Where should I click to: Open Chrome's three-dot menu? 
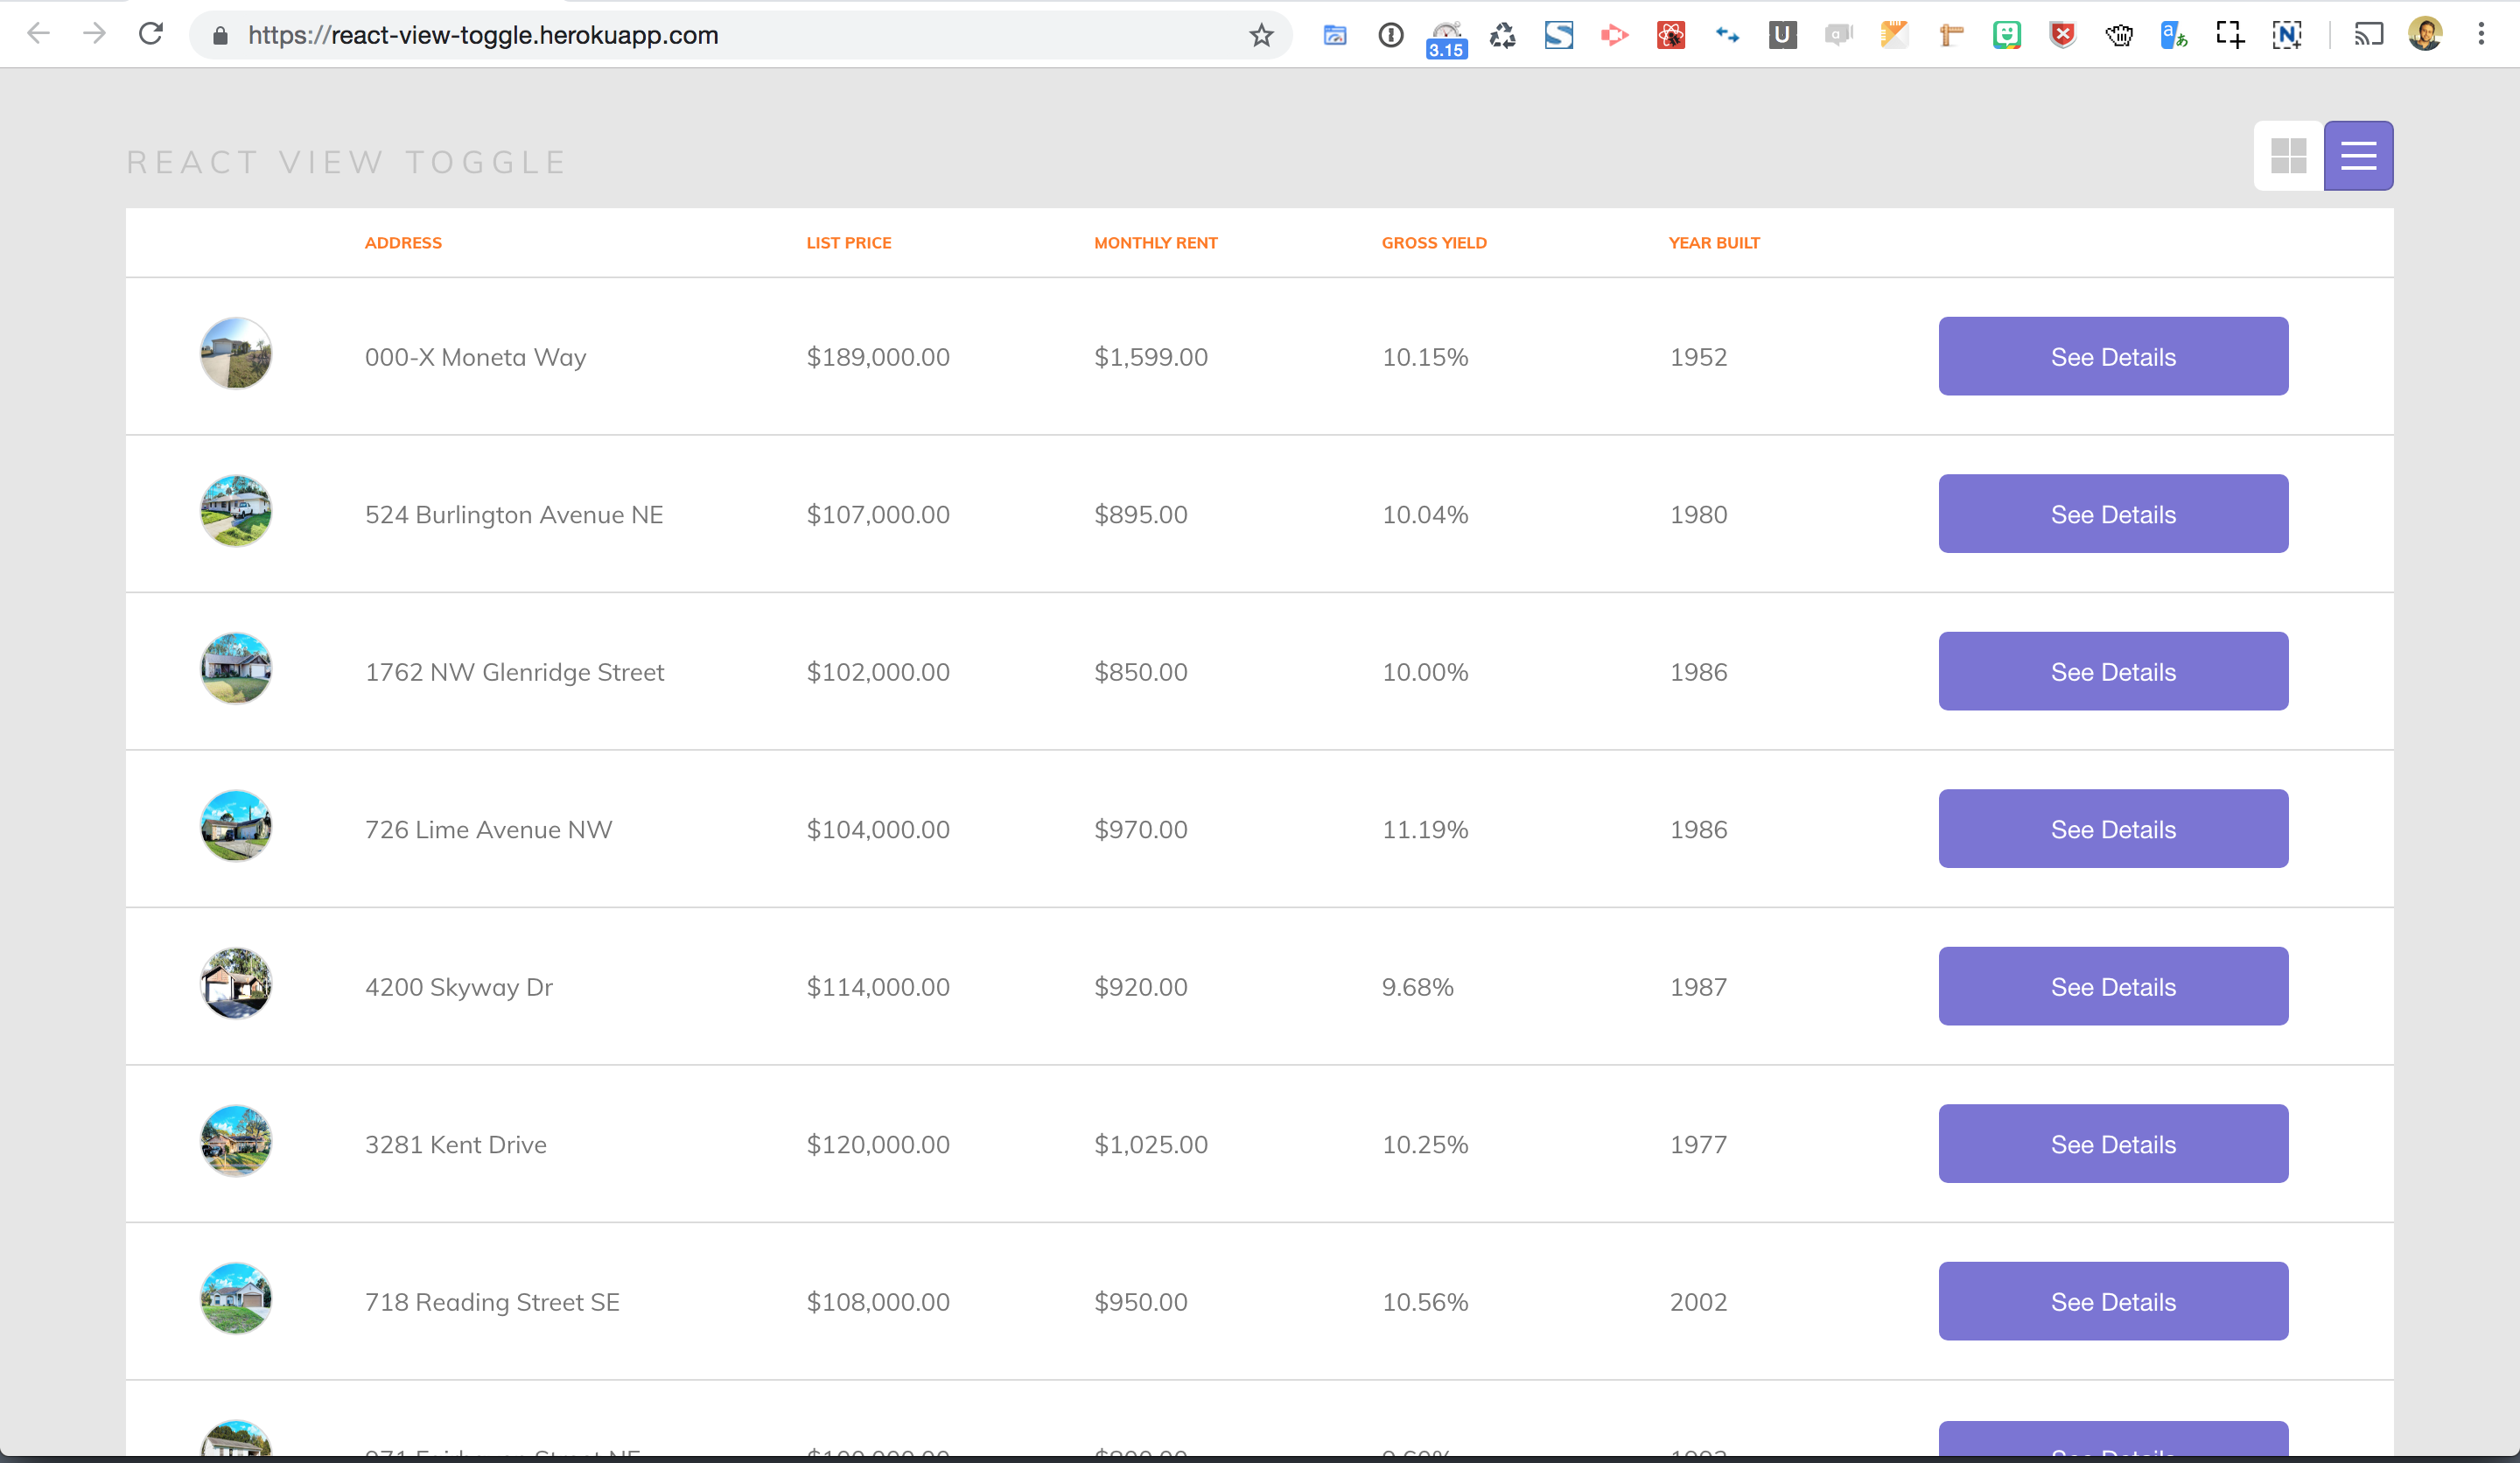click(x=2481, y=35)
